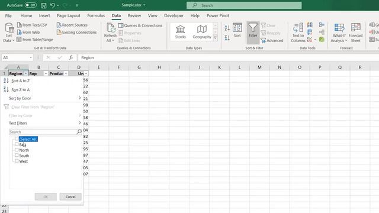Open Region column filter dropdown
379x213 pixels.
[25, 73]
